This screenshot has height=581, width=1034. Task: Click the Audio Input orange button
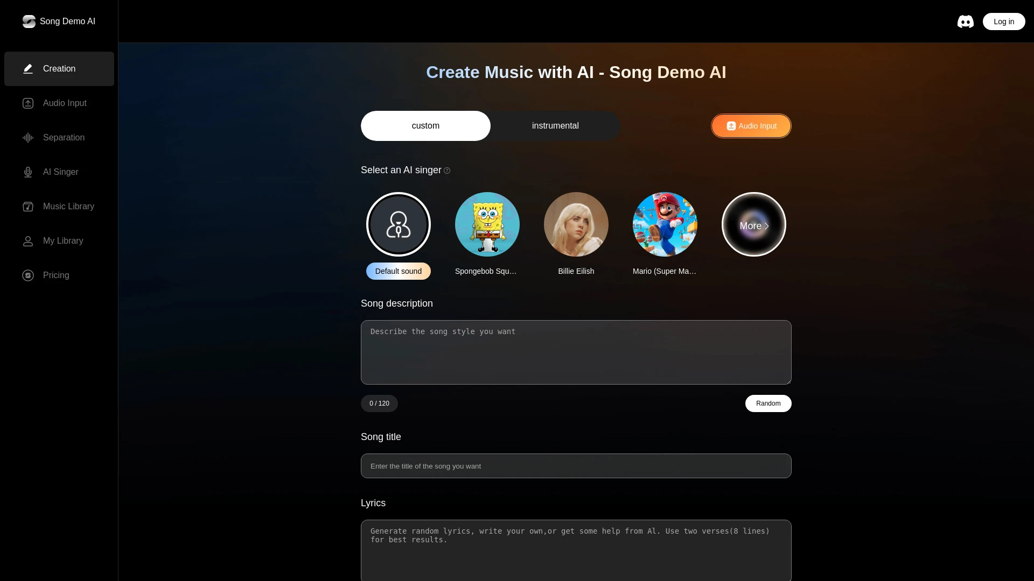click(751, 125)
